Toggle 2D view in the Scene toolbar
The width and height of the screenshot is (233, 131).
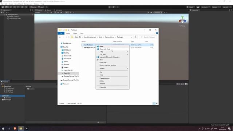(x=51, y=12)
